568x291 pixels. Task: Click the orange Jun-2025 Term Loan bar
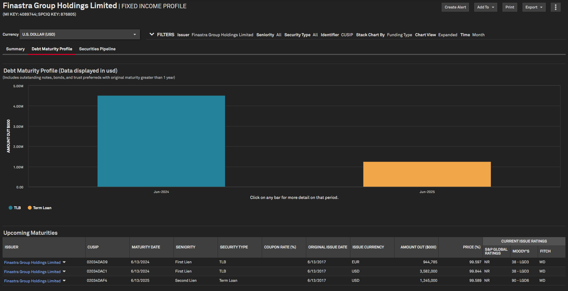point(427,174)
